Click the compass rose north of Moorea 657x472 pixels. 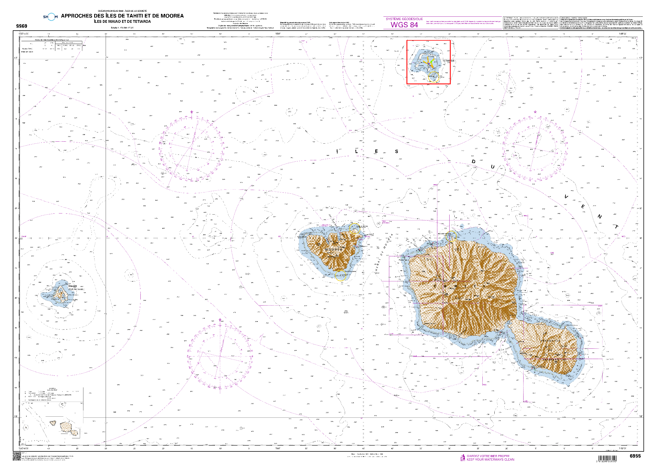(192, 149)
